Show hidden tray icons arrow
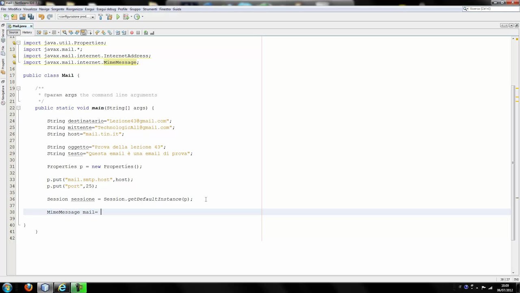Screen dimensions: 520x293 (x=478, y=287)
